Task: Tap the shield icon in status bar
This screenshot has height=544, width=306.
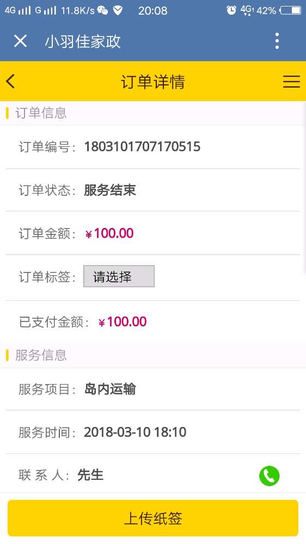Action: [x=118, y=10]
